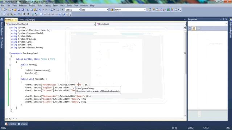Click the Redo toolbar icon
The height and width of the screenshot is (130, 232).
[x=46, y=10]
